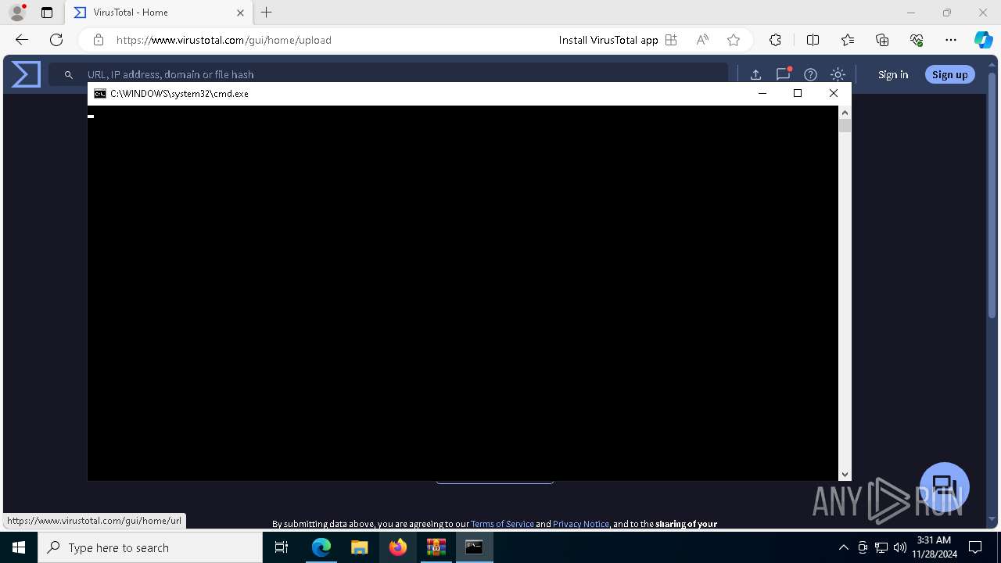Open Microsoft Edge from taskbar
The width and height of the screenshot is (1001, 563).
[x=321, y=547]
